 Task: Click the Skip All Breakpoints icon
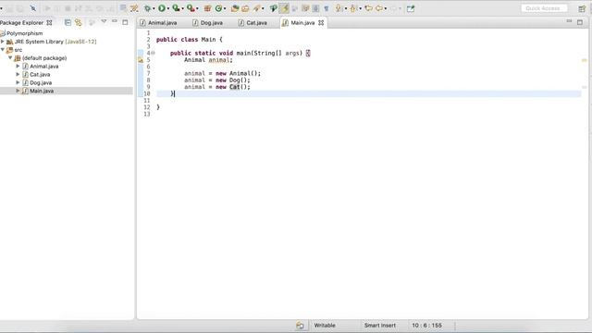[33, 8]
